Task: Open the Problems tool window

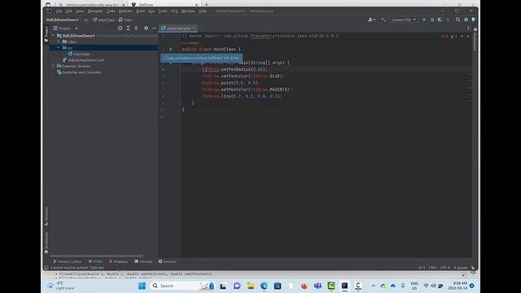Action: tap(118, 261)
